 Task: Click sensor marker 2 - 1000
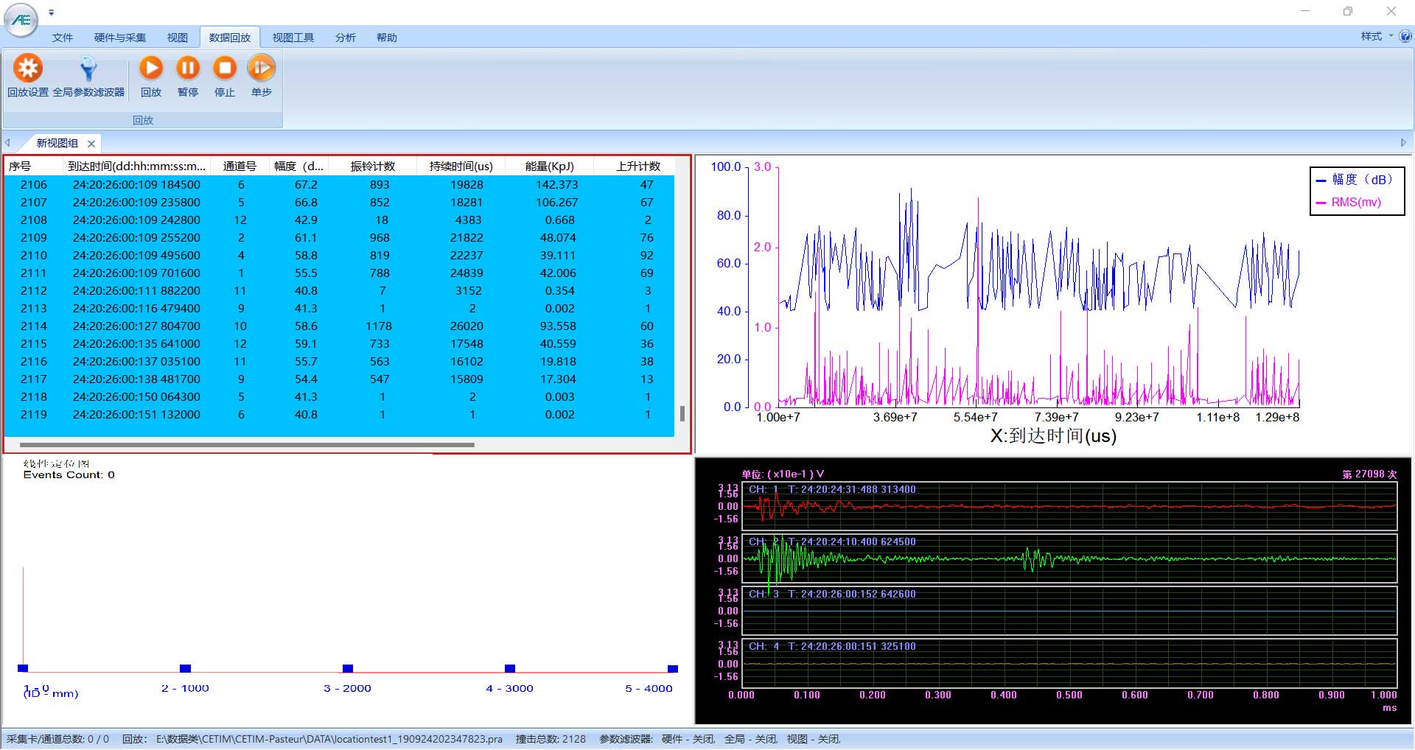185,668
